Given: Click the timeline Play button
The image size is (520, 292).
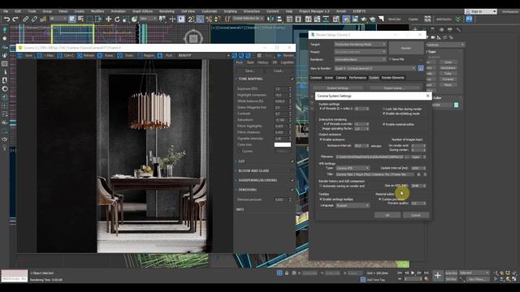Looking at the screenshot, I should [413, 273].
